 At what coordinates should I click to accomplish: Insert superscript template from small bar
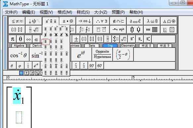131,39
